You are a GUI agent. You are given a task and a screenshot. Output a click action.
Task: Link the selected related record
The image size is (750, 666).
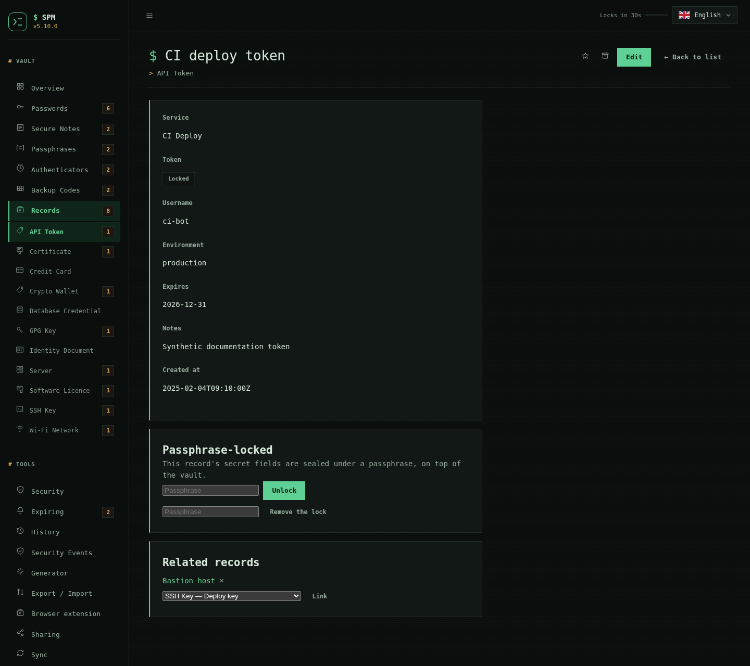(320, 596)
